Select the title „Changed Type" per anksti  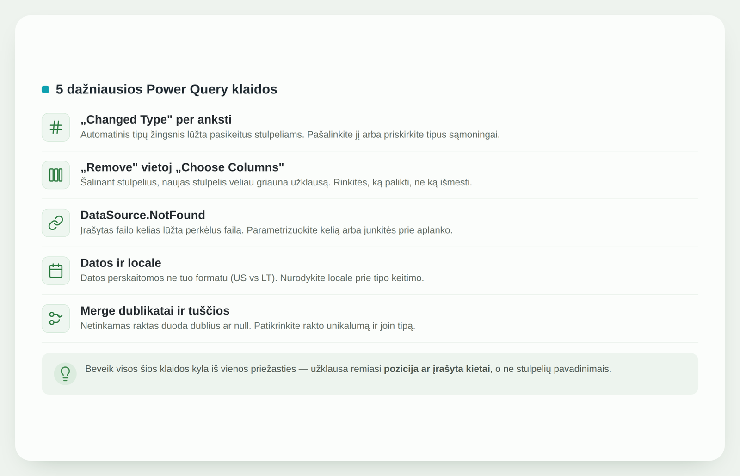(156, 119)
